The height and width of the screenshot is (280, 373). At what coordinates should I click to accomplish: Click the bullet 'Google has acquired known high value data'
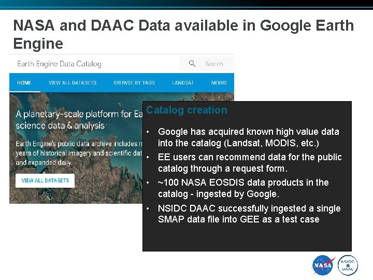pos(248,137)
